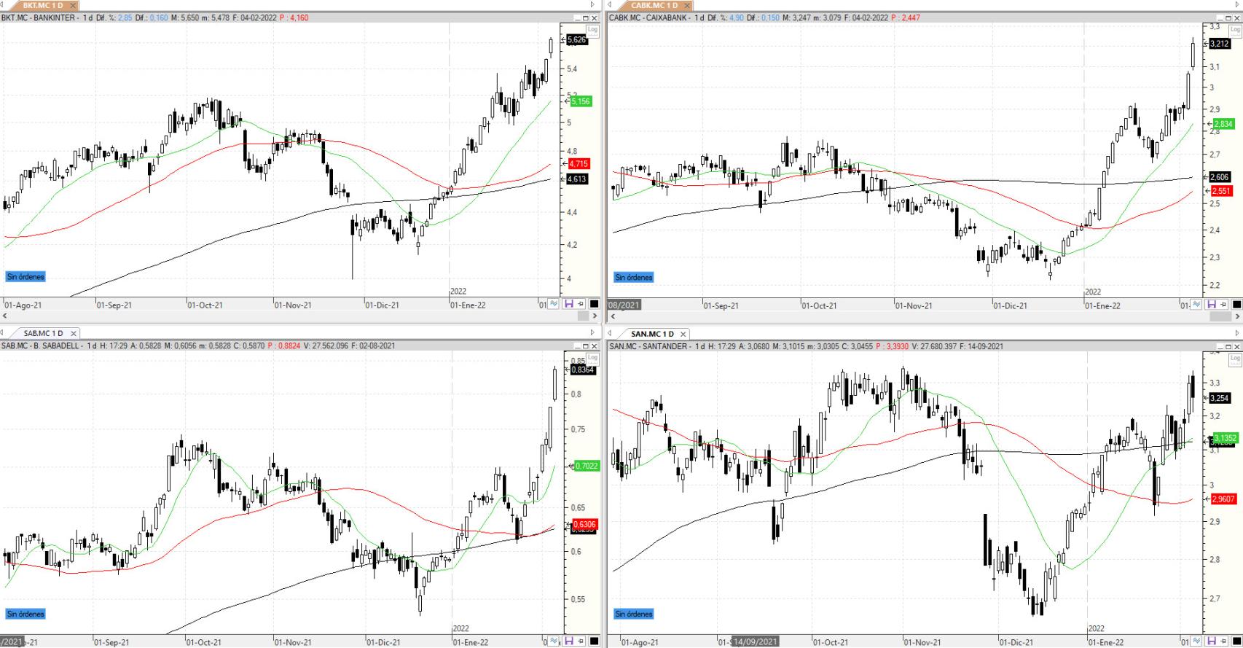Click the indicators icon in Bankinter chart

pos(554,304)
